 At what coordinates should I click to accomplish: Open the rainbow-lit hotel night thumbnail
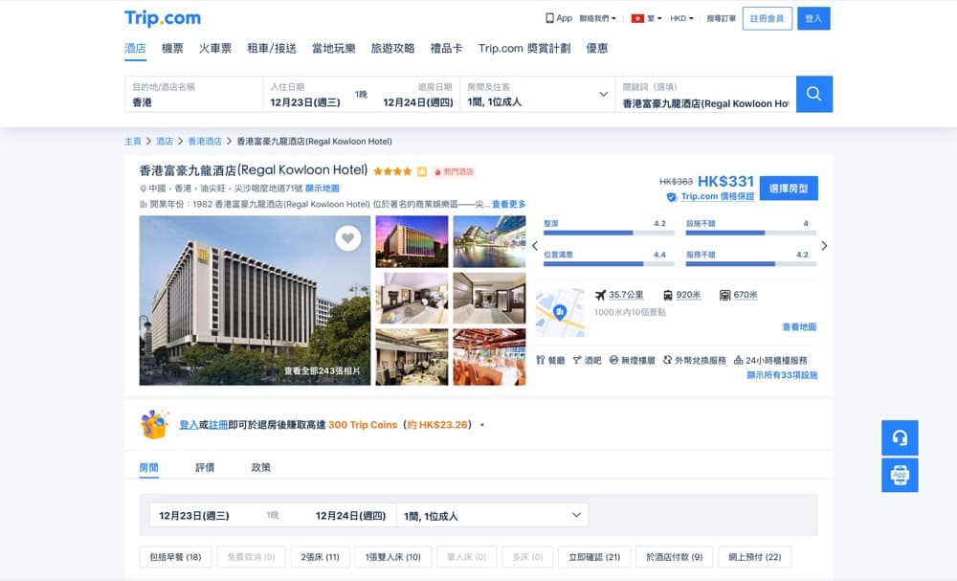point(412,241)
